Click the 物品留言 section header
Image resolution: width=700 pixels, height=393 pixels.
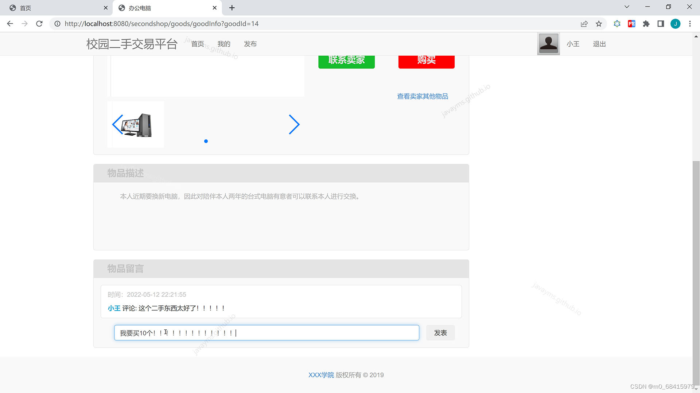pyautogui.click(x=281, y=269)
